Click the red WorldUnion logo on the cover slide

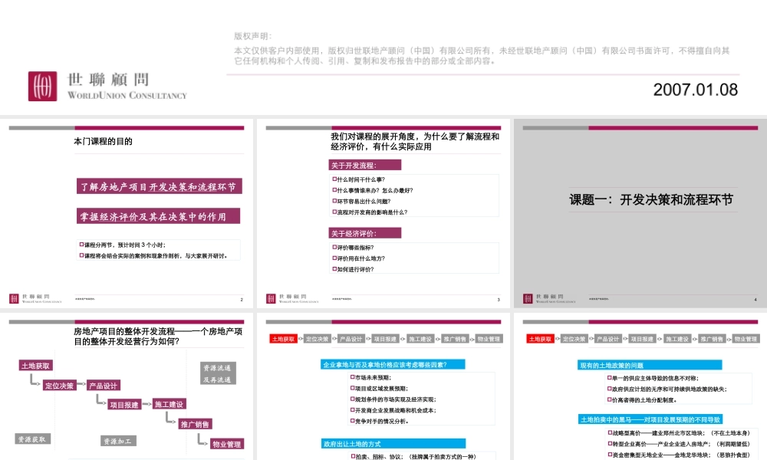tap(42, 86)
